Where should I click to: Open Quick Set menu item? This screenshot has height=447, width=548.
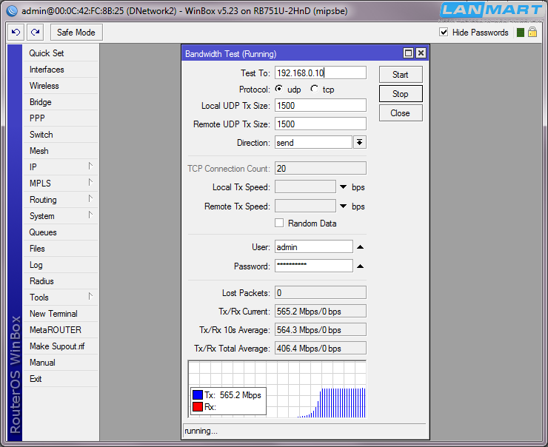point(61,53)
